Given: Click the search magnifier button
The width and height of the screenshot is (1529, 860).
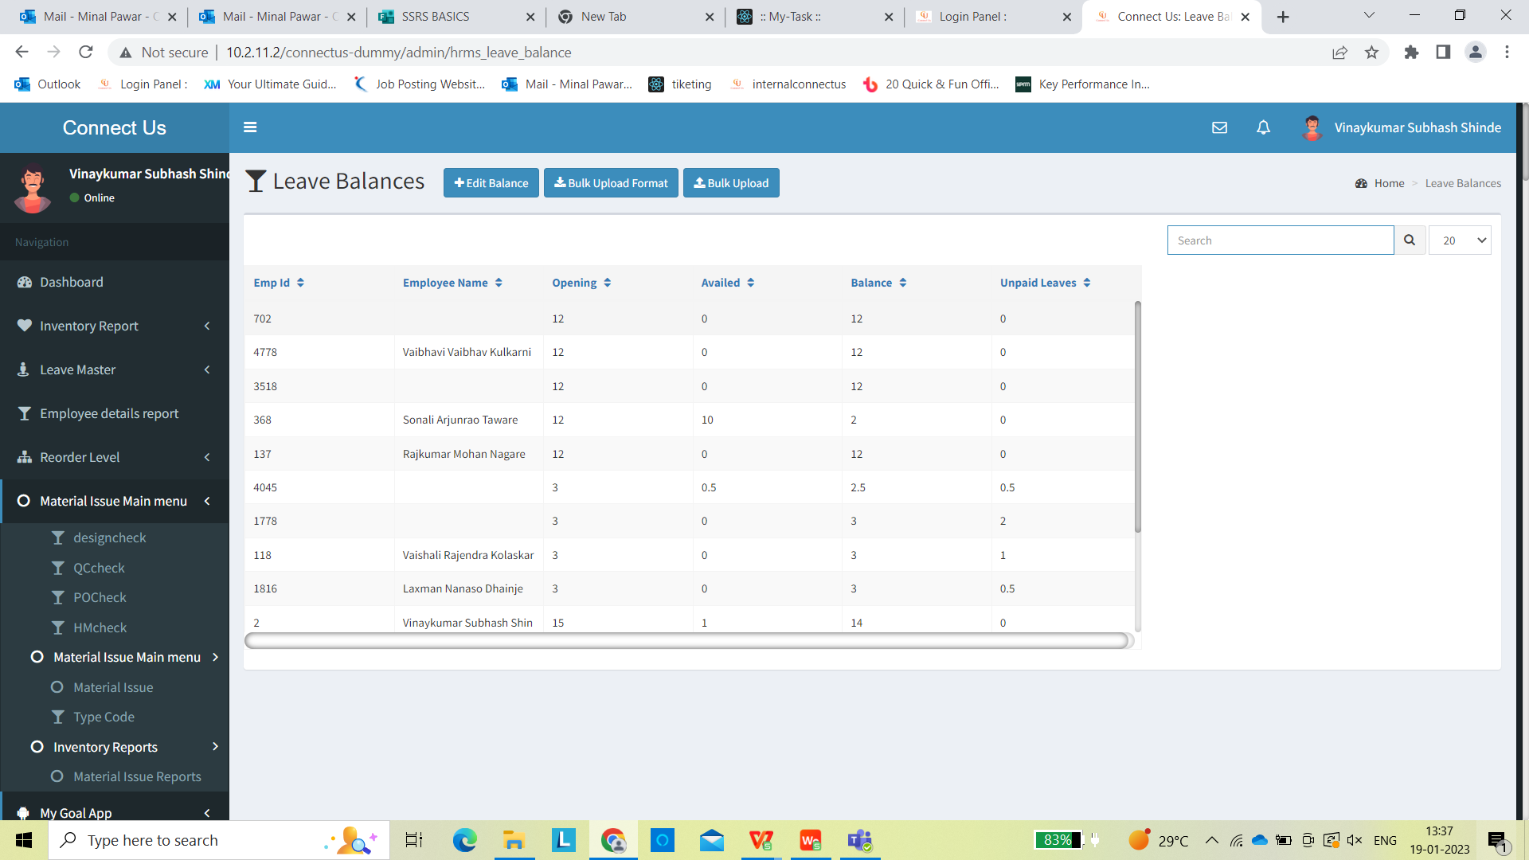Looking at the screenshot, I should click(1410, 240).
